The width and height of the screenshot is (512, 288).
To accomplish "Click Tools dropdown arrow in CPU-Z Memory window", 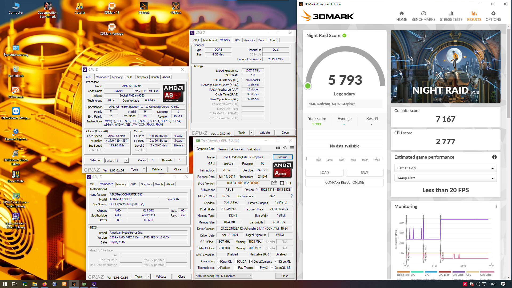I will [251, 133].
